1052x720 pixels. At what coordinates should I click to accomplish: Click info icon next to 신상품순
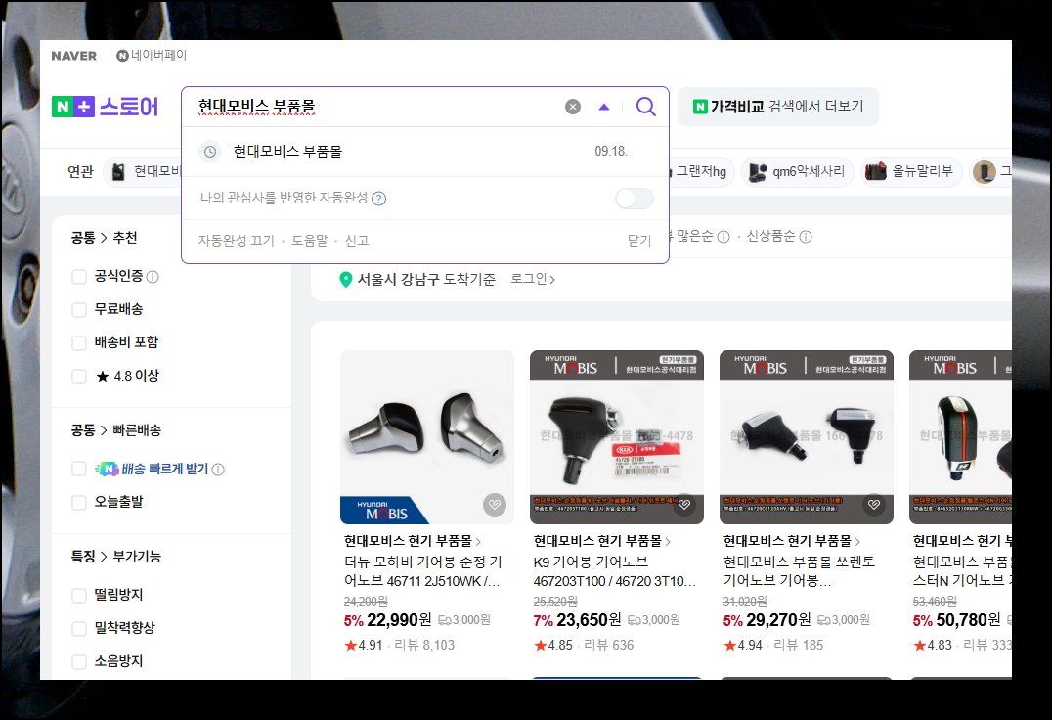coord(806,236)
